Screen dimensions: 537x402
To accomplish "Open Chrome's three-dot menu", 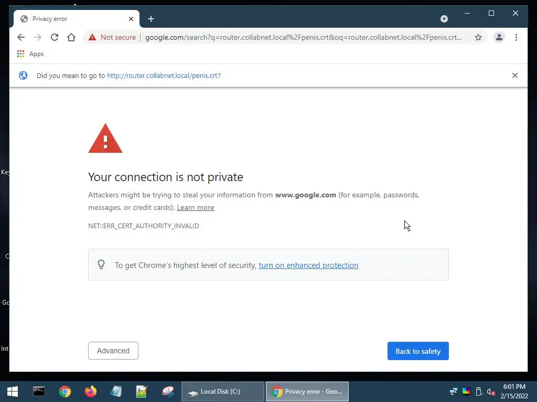I will pos(516,37).
